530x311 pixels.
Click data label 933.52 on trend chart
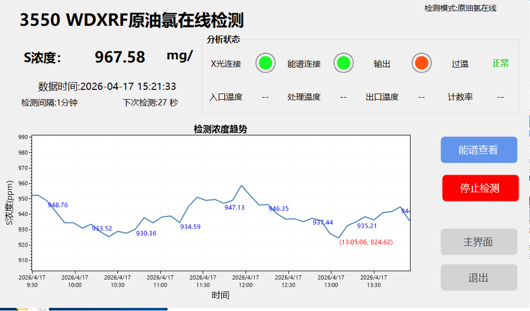point(102,229)
